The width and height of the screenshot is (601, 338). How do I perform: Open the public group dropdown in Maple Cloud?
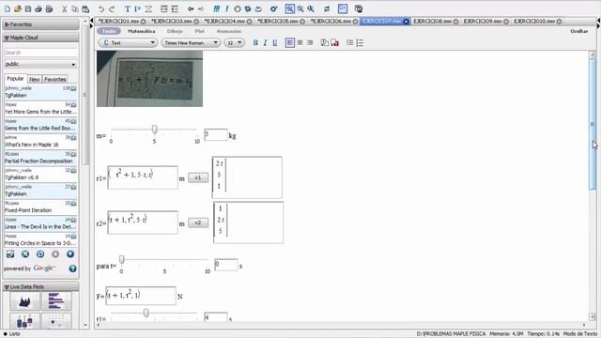40,65
